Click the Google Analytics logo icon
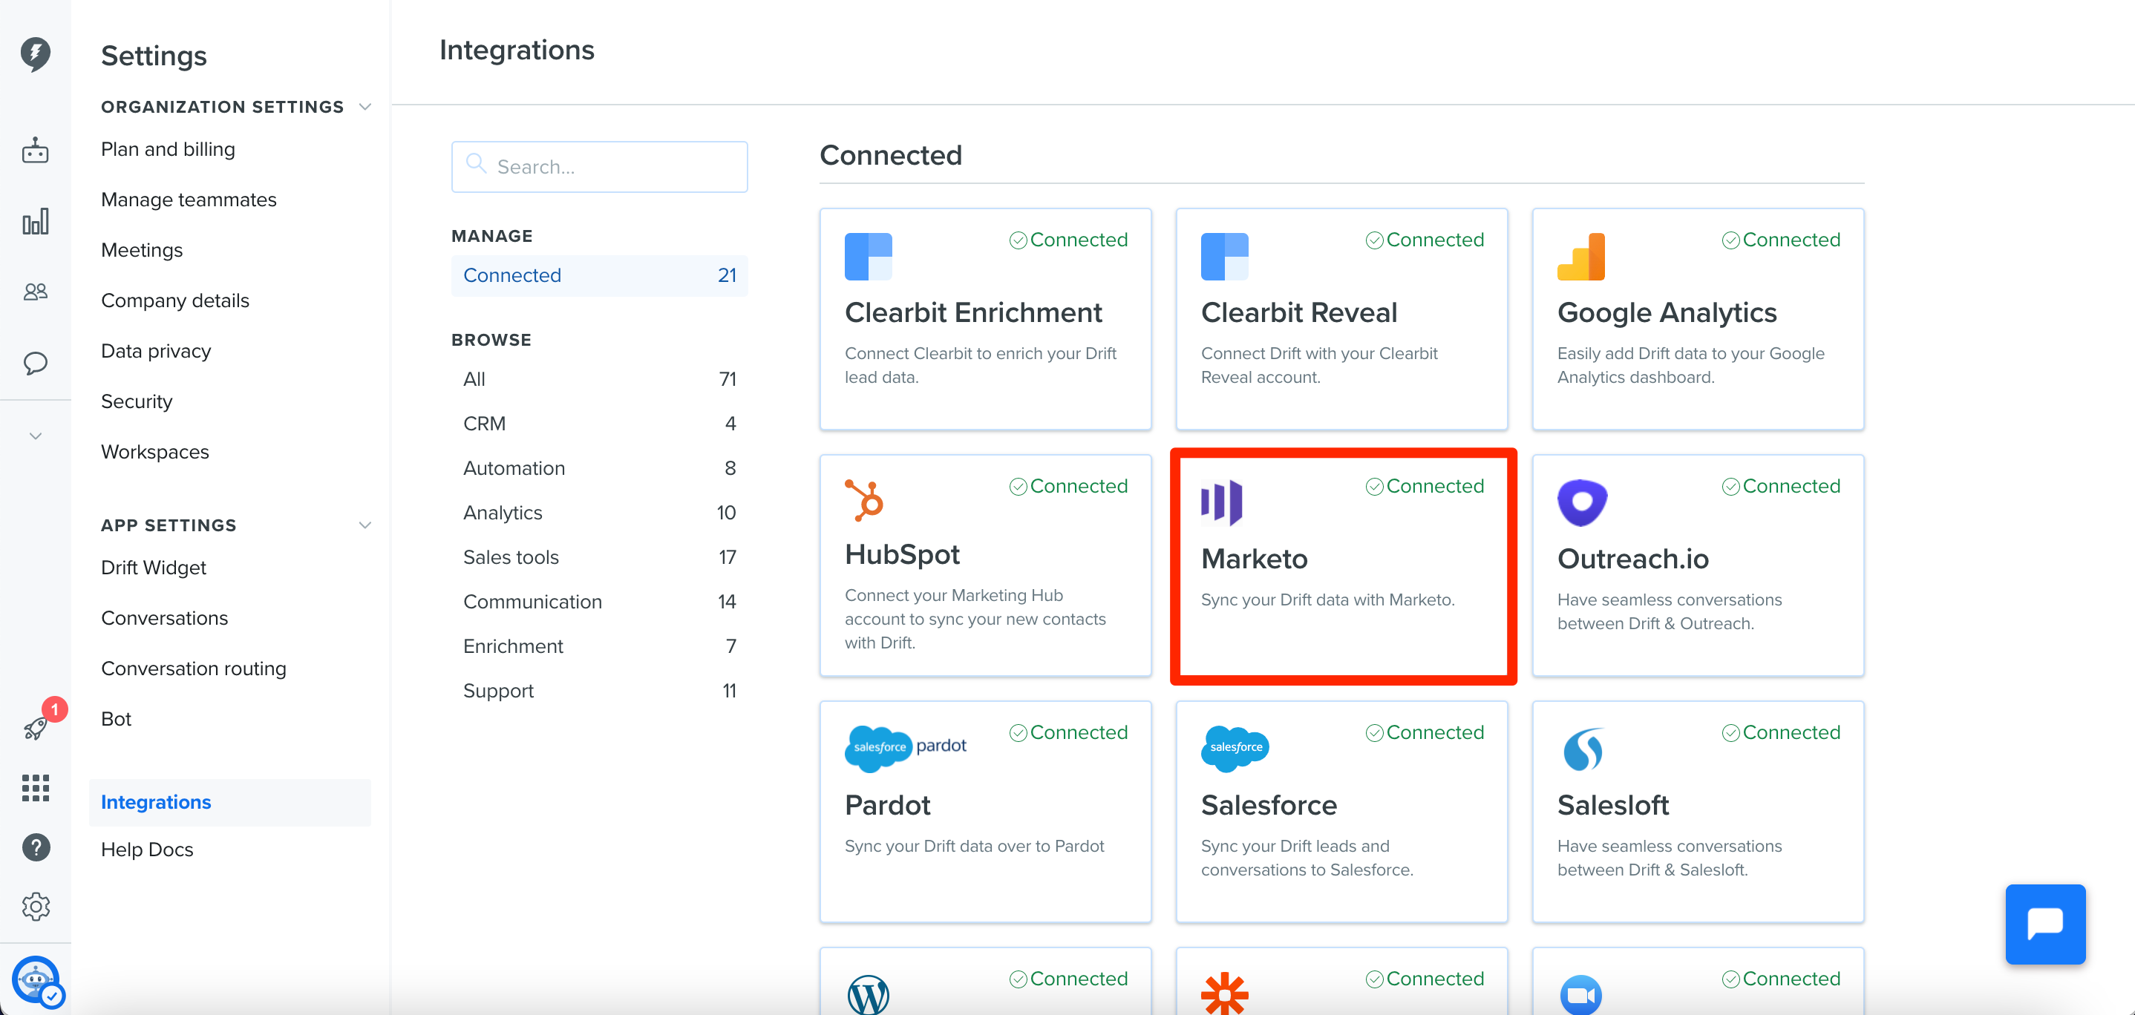 click(1580, 257)
